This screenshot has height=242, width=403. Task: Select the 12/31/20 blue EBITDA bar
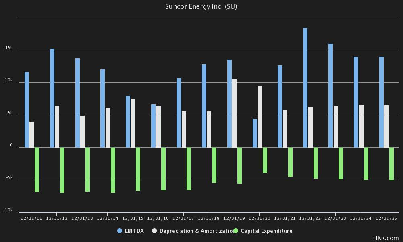tap(255, 133)
